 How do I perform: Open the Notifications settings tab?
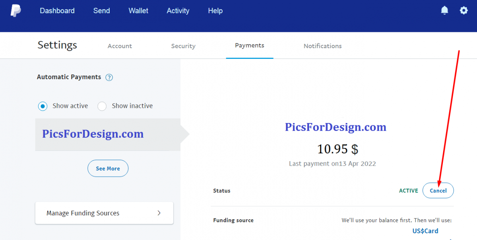[323, 46]
